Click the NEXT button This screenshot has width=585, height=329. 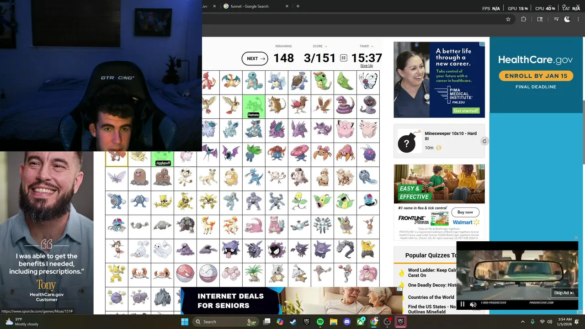pyautogui.click(x=255, y=58)
